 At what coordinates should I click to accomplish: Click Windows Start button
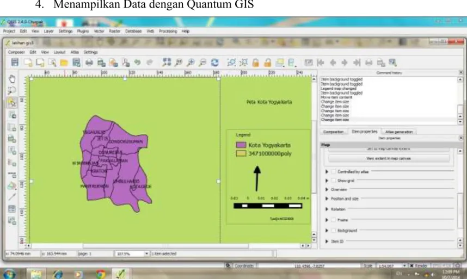click(x=10, y=274)
